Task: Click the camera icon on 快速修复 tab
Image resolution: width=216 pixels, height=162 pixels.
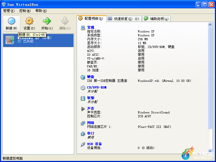Action: pos(110,19)
